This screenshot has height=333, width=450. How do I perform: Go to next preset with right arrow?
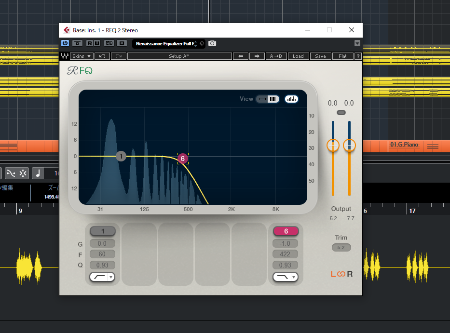(x=257, y=56)
